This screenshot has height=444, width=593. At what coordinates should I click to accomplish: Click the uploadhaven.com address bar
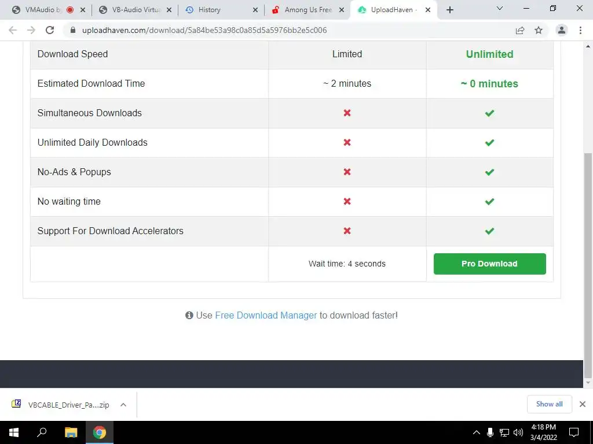click(204, 30)
